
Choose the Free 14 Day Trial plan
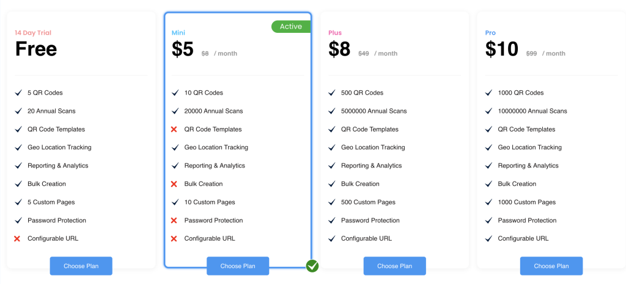[81, 266]
